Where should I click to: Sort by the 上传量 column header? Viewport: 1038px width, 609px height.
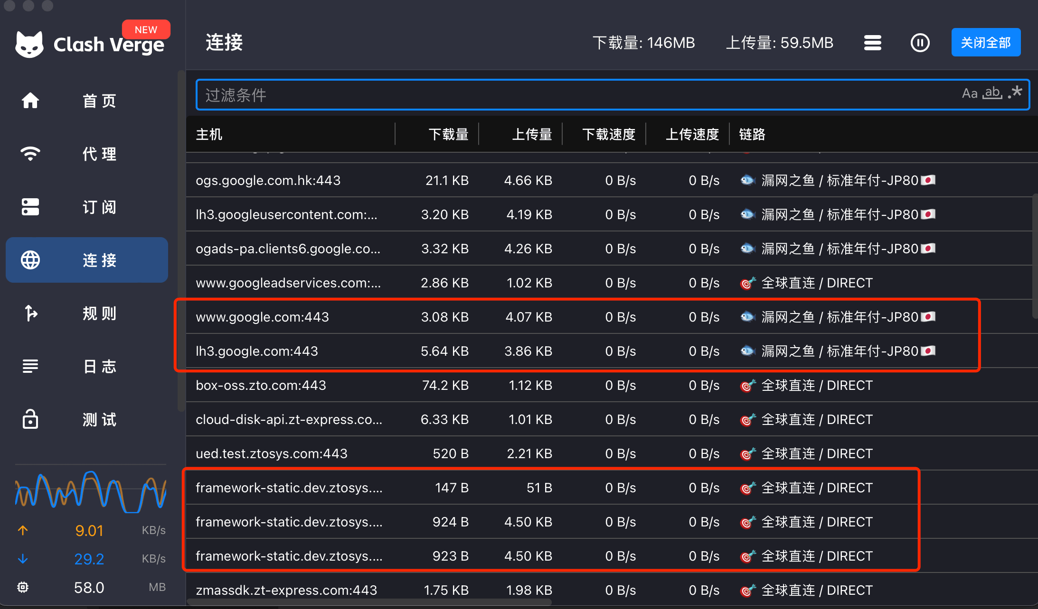click(x=532, y=134)
